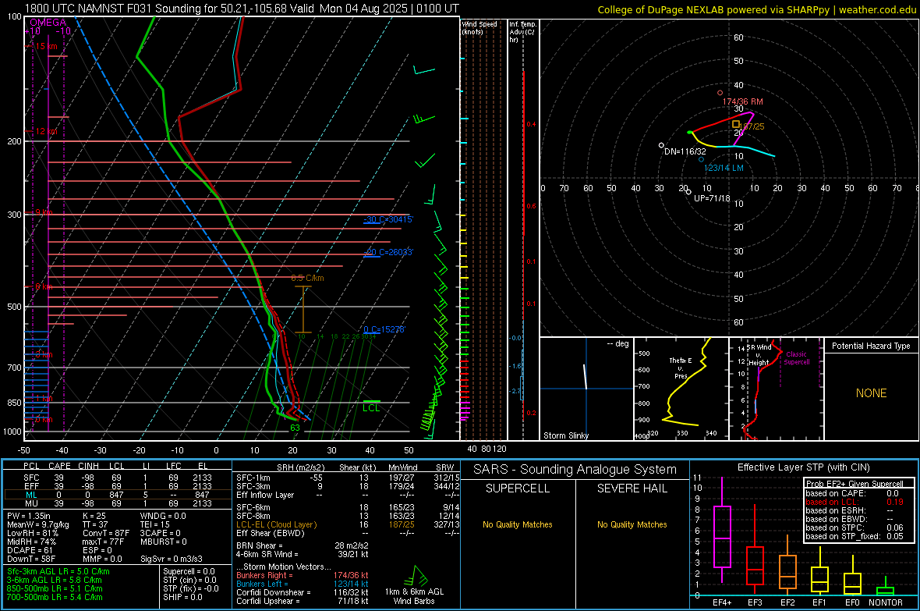Select the highlighted ML parcel row

[117, 495]
